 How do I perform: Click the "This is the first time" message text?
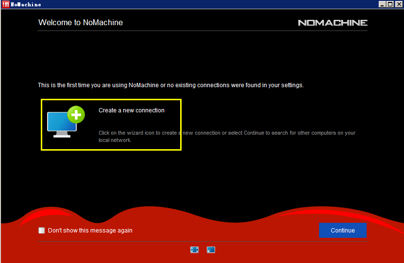click(x=171, y=85)
